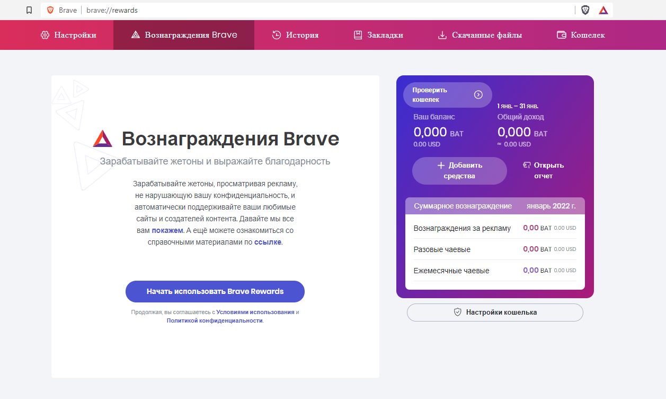666x399 pixels.
Task: Click the Brave Shields lion icon
Action: 585,10
